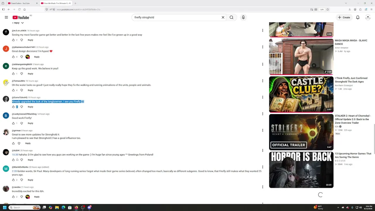Jump to timestamp 10:38 in @ItzBrK comment
Viewport: 375px width, 211px height.
click(15, 155)
